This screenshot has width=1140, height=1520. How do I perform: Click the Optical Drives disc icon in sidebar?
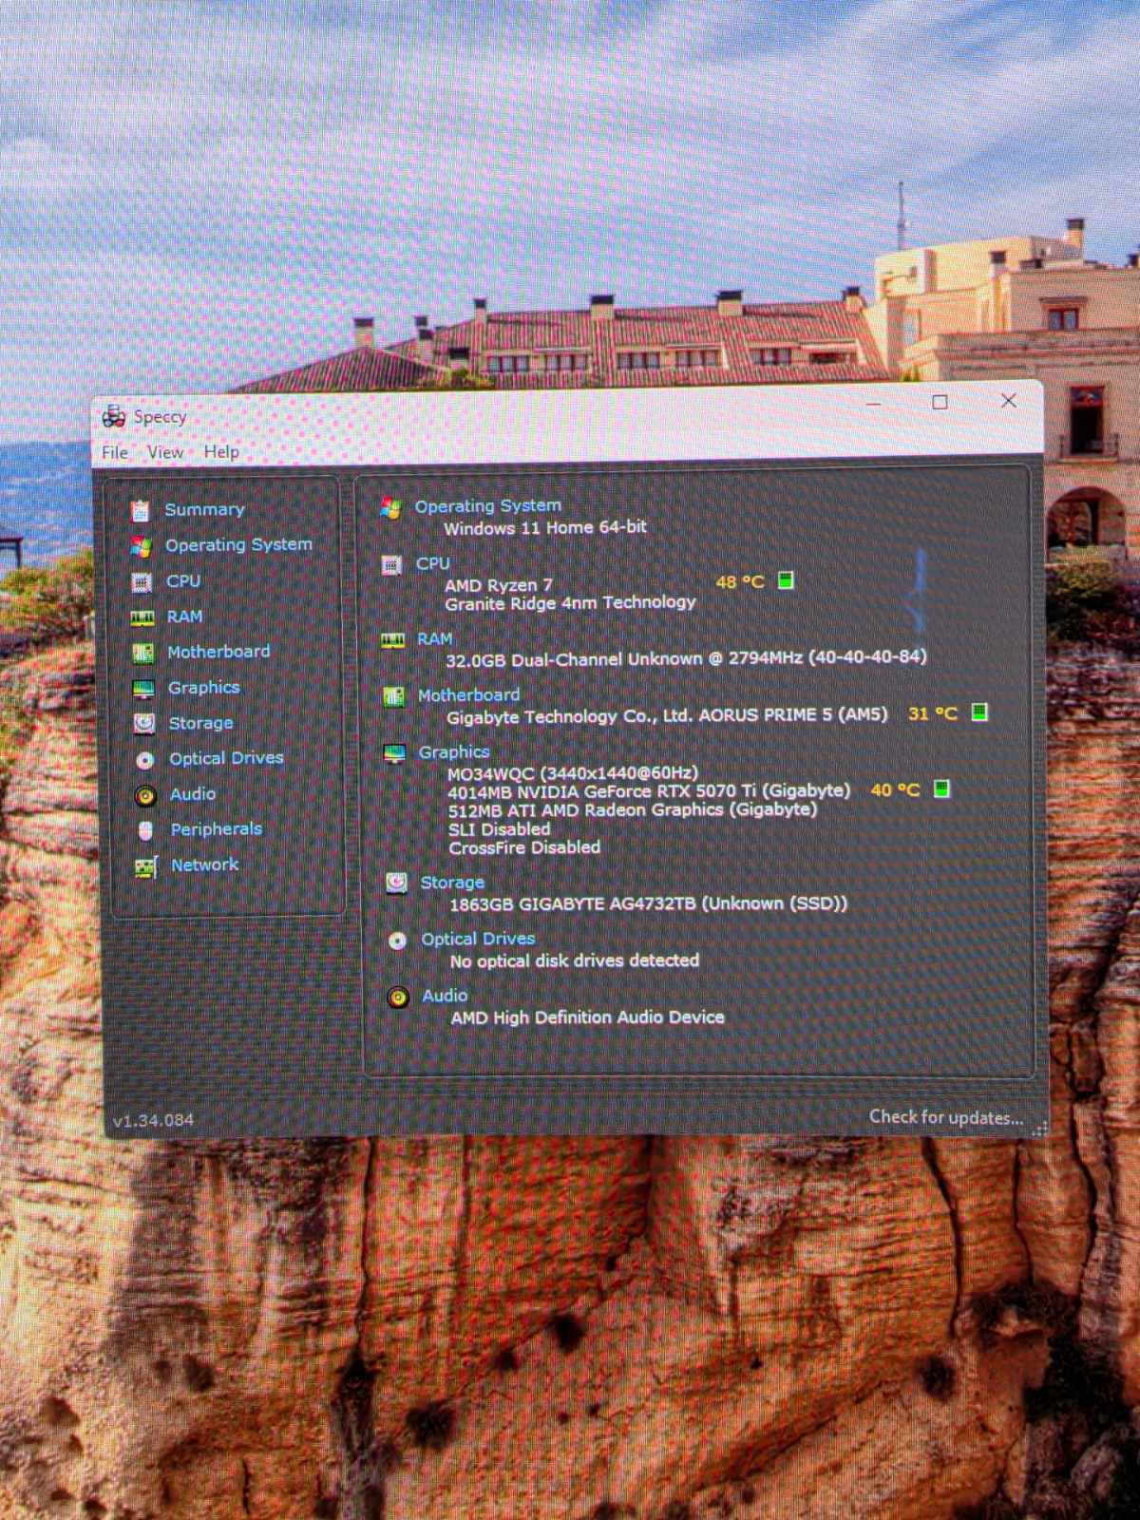point(144,760)
